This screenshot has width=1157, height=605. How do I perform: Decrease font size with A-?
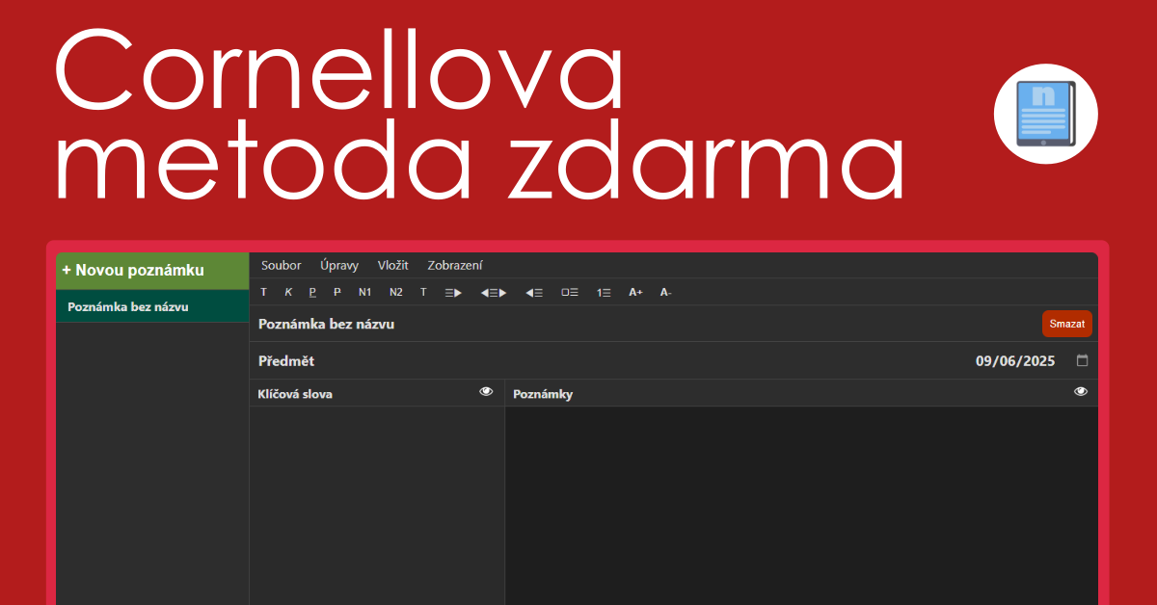pos(665,292)
